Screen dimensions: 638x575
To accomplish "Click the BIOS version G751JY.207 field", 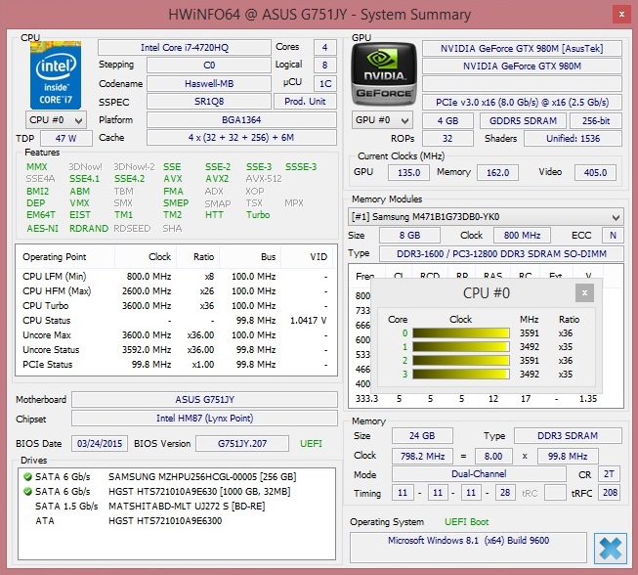I will click(x=242, y=443).
